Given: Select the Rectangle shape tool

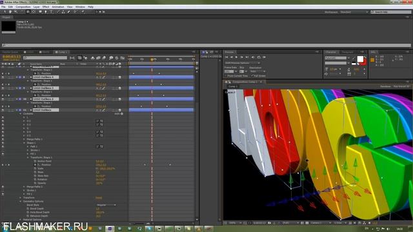Looking at the screenshot, I should pos(40,12).
